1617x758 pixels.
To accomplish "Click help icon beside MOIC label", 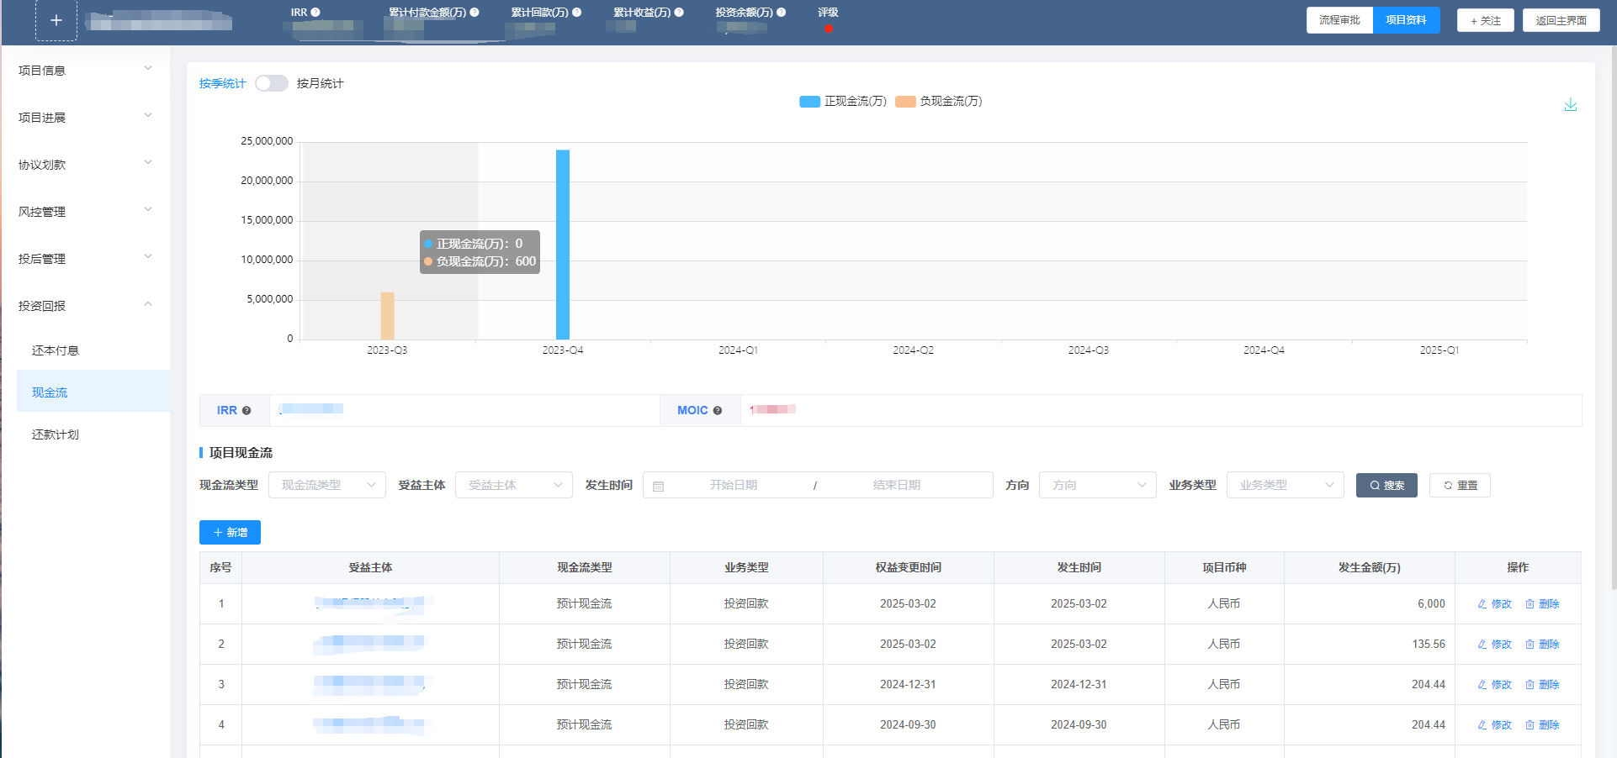I will 718,411.
